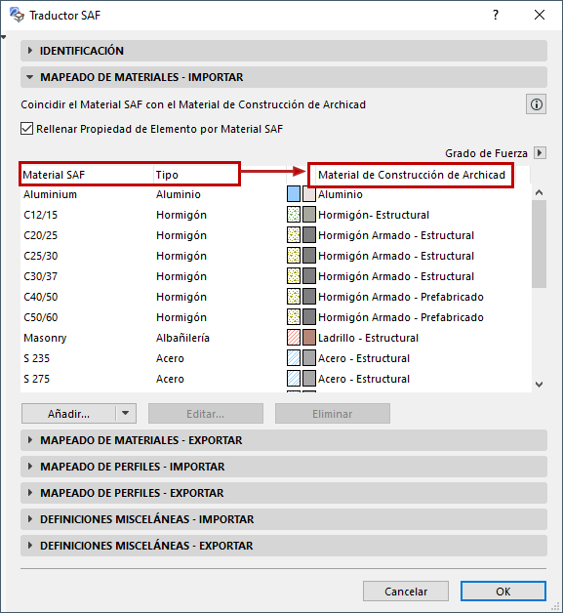Select the S 275 material row
The width and height of the screenshot is (563, 613).
pos(276,379)
